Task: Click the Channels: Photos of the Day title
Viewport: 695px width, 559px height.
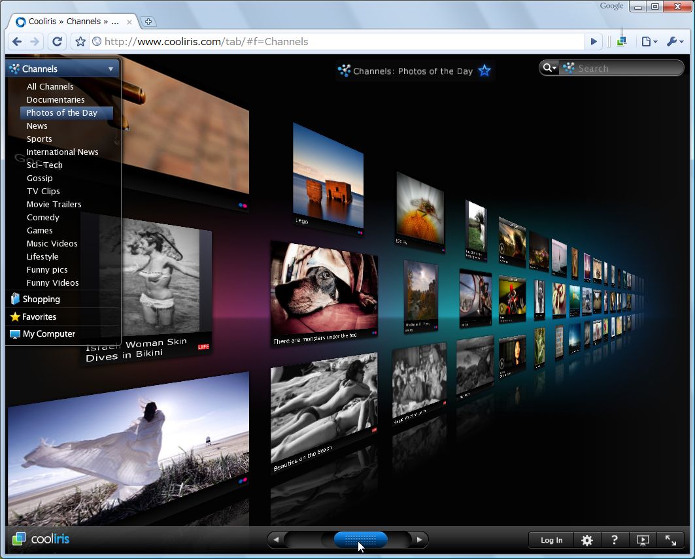Action: (413, 71)
